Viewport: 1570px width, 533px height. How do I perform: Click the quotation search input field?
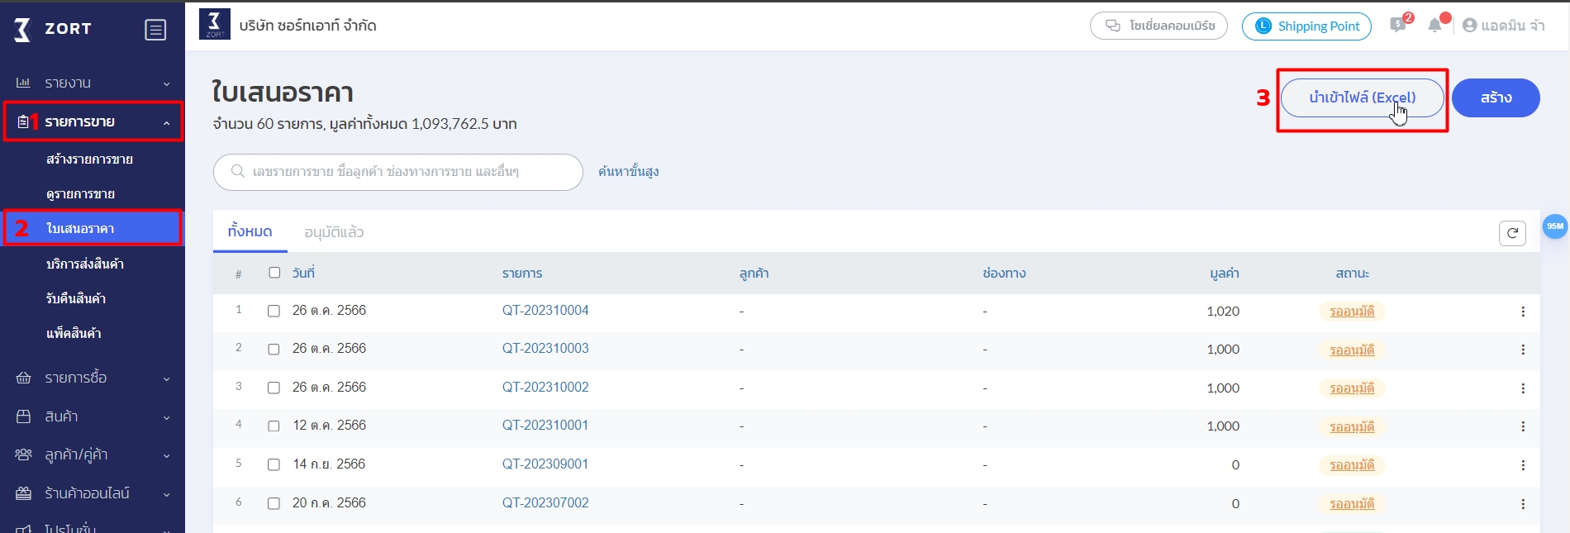405,172
